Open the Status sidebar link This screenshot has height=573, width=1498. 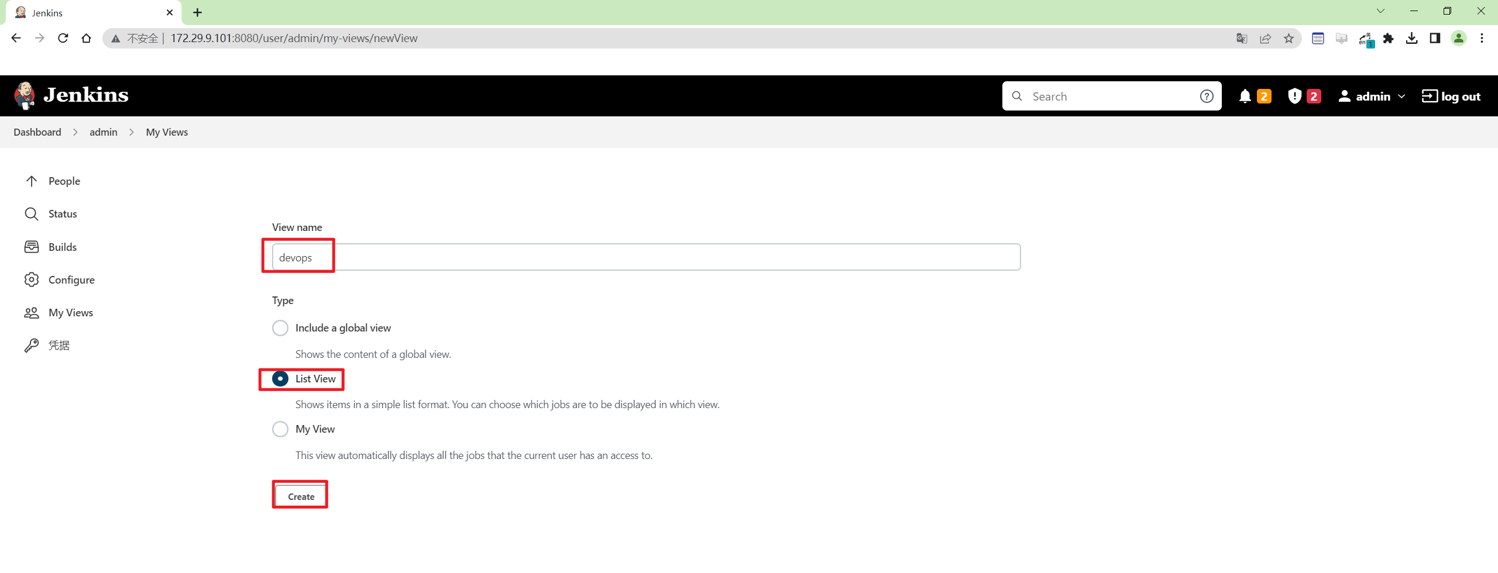[63, 214]
